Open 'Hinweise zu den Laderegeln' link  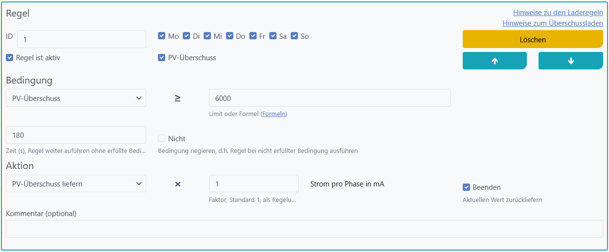558,13
